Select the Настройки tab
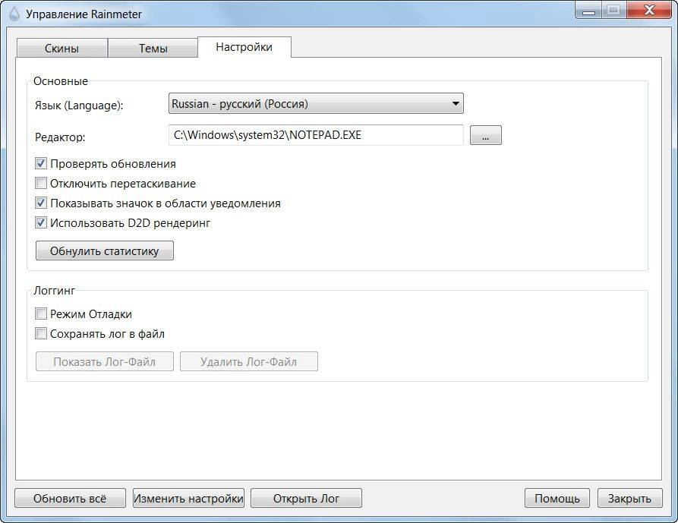 point(244,46)
